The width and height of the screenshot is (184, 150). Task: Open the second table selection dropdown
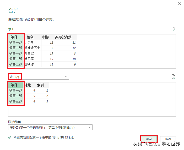pyautogui.click(x=39, y=77)
